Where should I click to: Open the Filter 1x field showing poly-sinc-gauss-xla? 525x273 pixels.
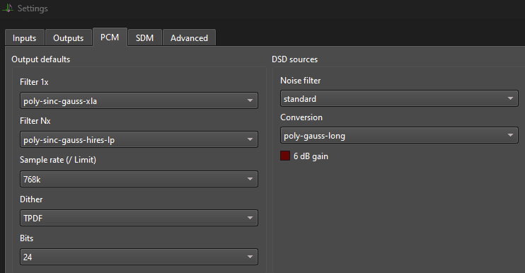click(x=139, y=100)
